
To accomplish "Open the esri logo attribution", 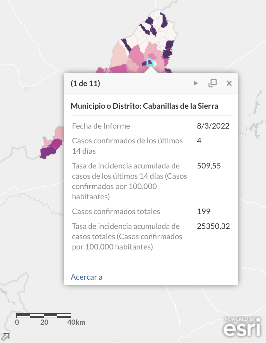I will point(242,327).
